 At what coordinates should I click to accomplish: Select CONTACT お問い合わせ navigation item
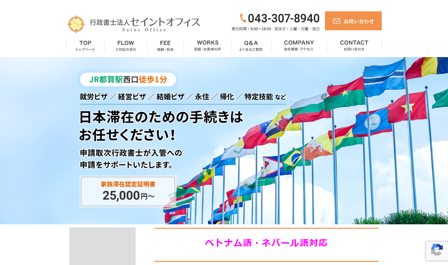coord(354,45)
